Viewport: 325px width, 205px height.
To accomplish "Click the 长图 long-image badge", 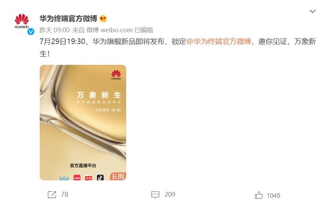I will [118, 177].
